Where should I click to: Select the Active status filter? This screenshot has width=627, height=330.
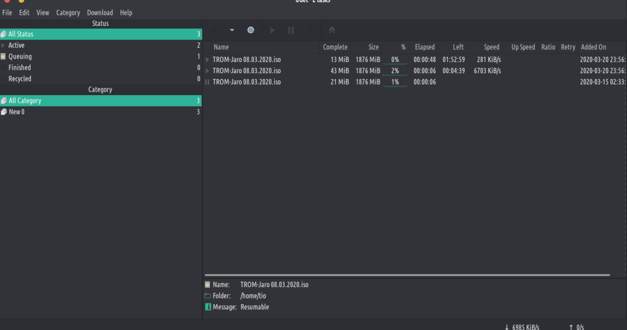coord(16,46)
